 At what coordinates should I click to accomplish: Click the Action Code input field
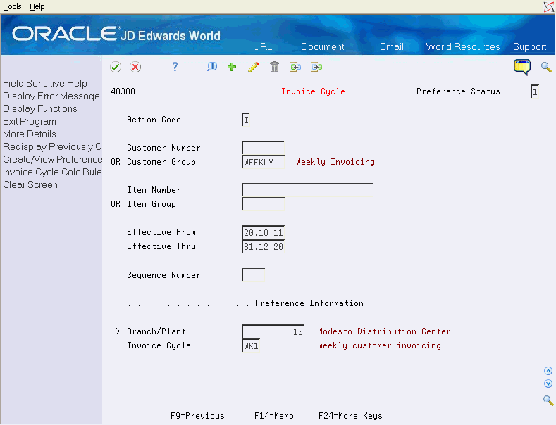246,120
